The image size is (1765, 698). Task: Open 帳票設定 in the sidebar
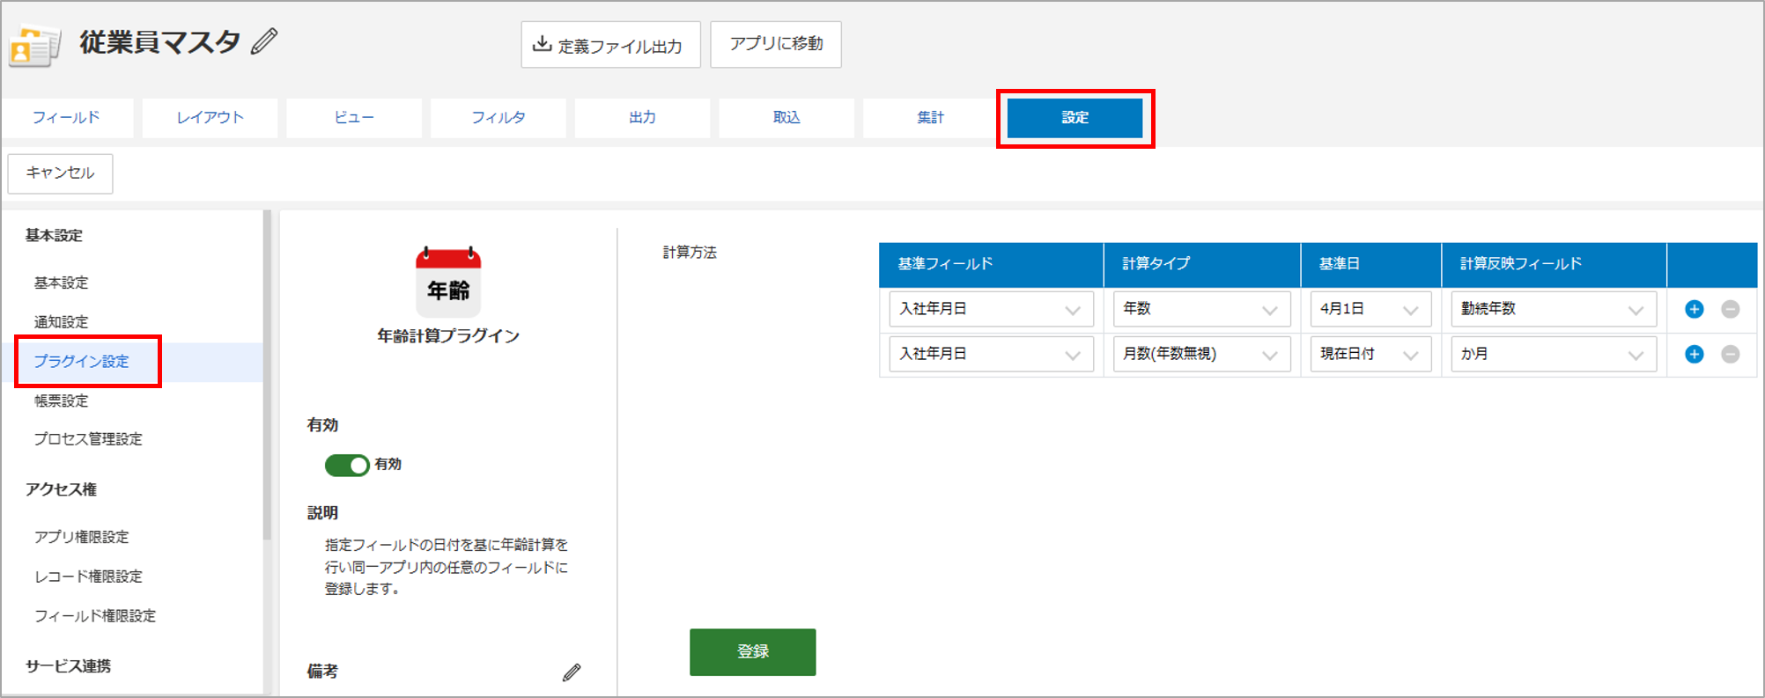pyautogui.click(x=62, y=401)
